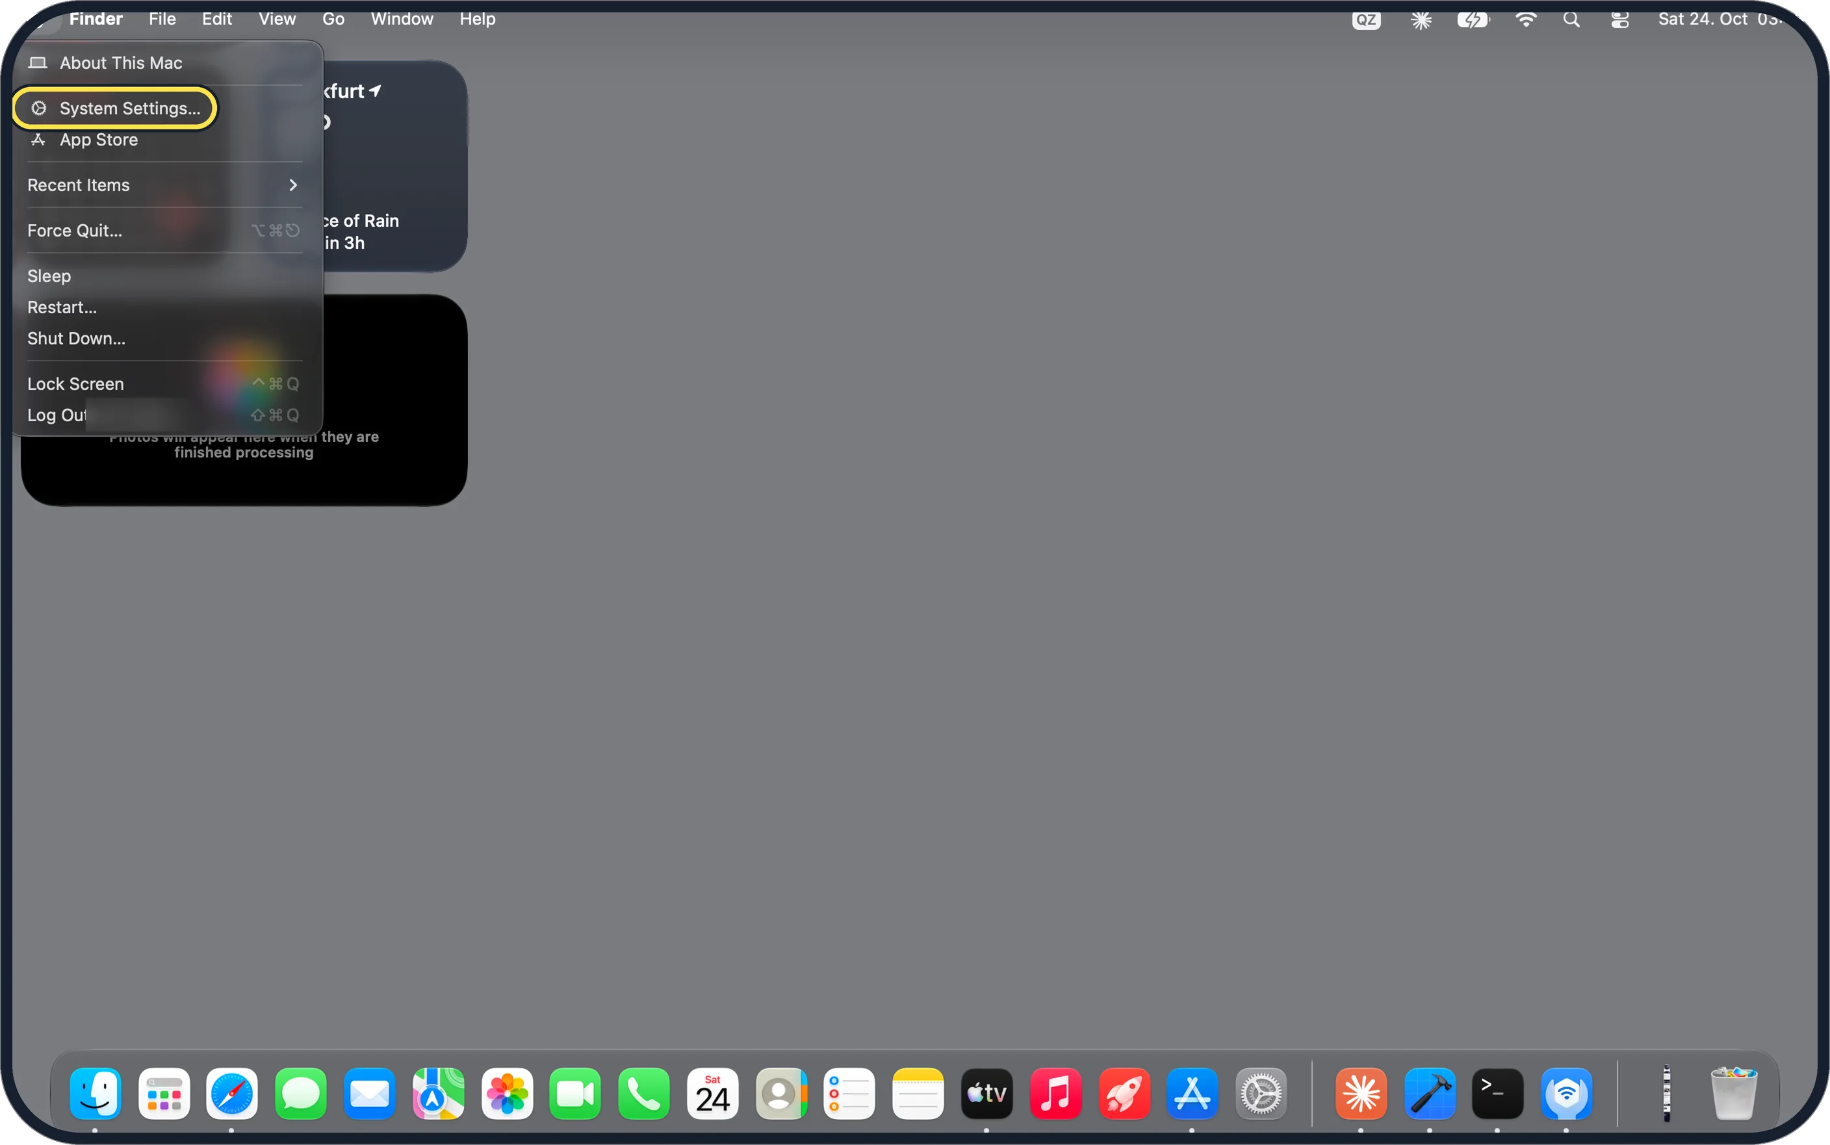Open the Go menu in menu bar
This screenshot has width=1830, height=1145.
point(333,19)
